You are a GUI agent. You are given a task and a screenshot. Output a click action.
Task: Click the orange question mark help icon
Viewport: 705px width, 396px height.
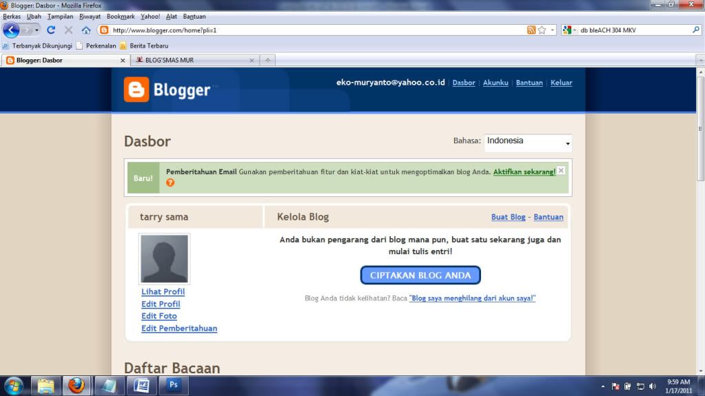(x=170, y=183)
